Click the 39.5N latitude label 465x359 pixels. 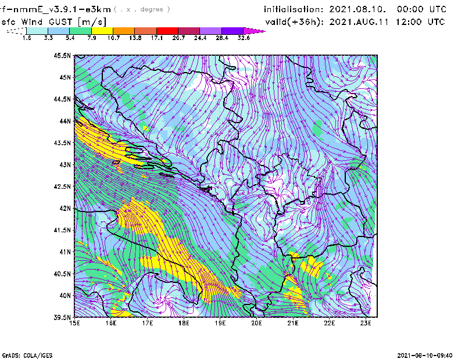(63, 317)
